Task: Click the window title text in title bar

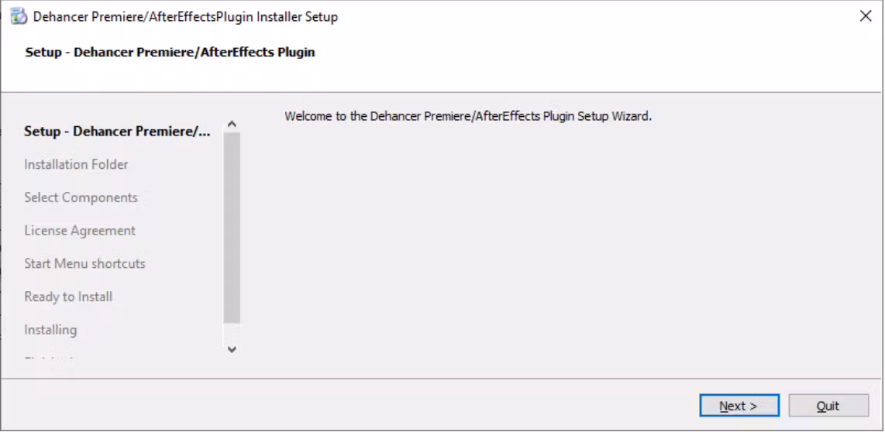Action: click(186, 17)
